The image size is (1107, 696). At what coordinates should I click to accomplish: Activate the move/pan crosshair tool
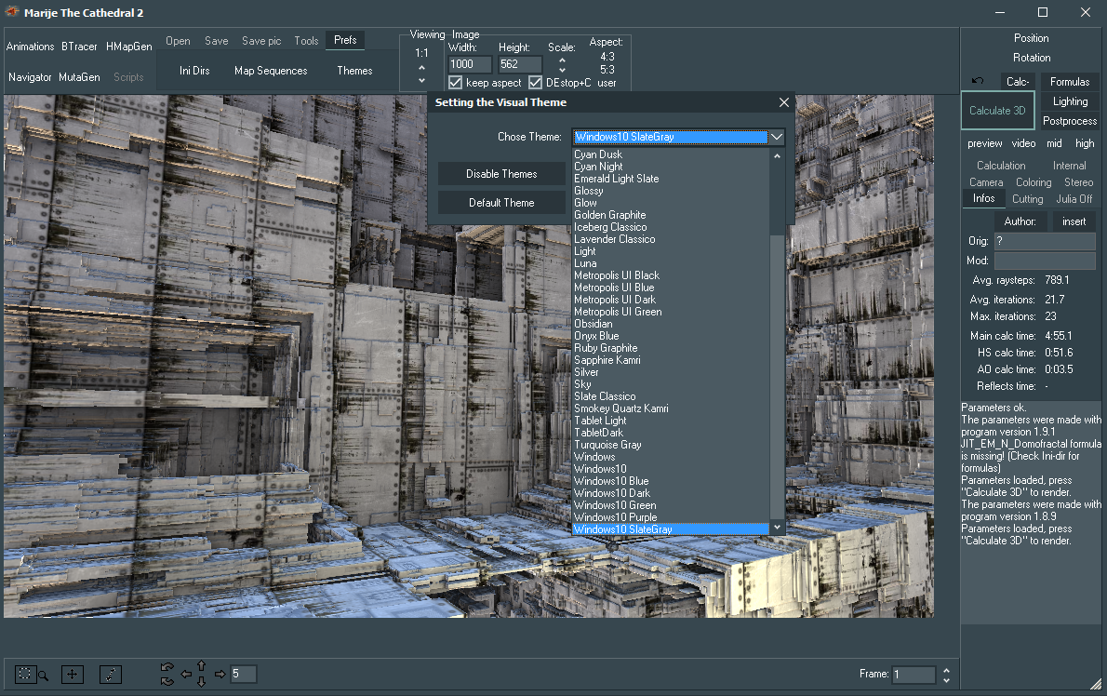tap(72, 675)
